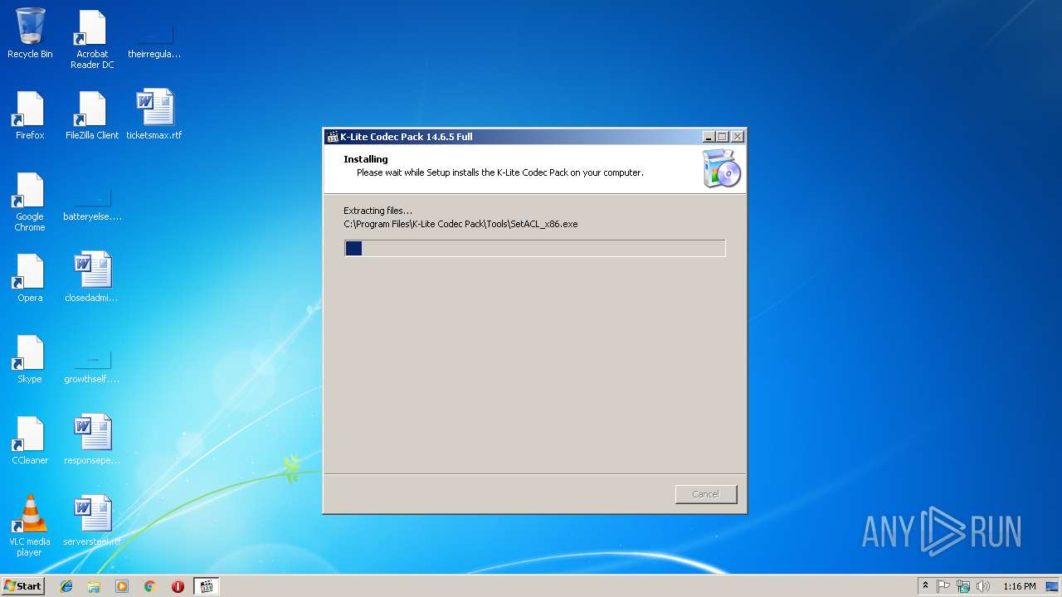Select serversteel.rtf document icon
Viewport: 1062px width, 597px height.
pyautogui.click(x=92, y=522)
